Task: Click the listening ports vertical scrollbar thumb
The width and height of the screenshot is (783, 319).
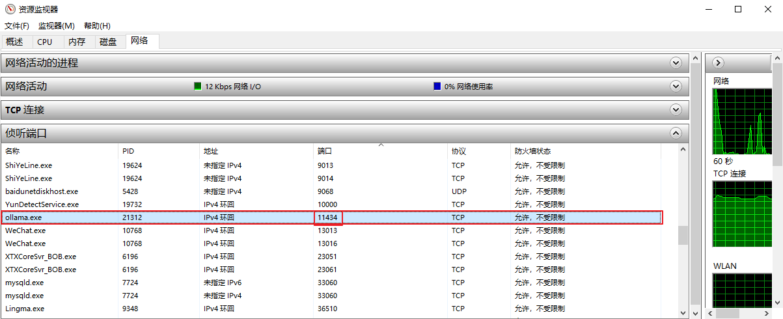Action: (x=683, y=235)
